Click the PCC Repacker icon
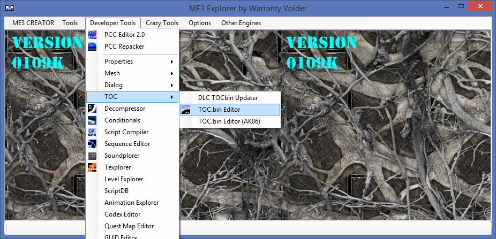 point(93,47)
